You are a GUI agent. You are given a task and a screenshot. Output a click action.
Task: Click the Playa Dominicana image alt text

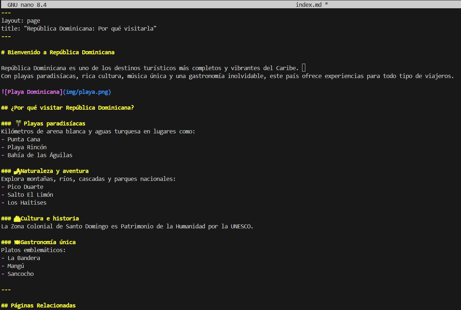click(33, 92)
